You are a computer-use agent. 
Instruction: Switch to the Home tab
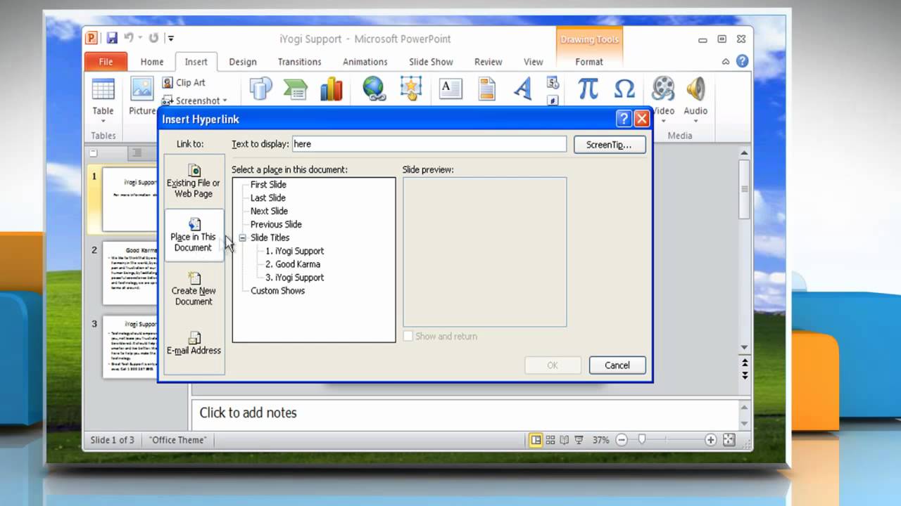click(151, 62)
